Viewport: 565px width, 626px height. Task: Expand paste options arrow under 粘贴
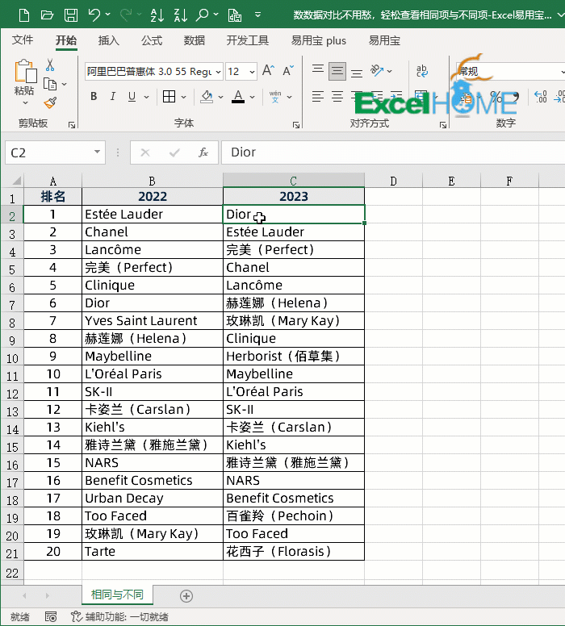(25, 103)
